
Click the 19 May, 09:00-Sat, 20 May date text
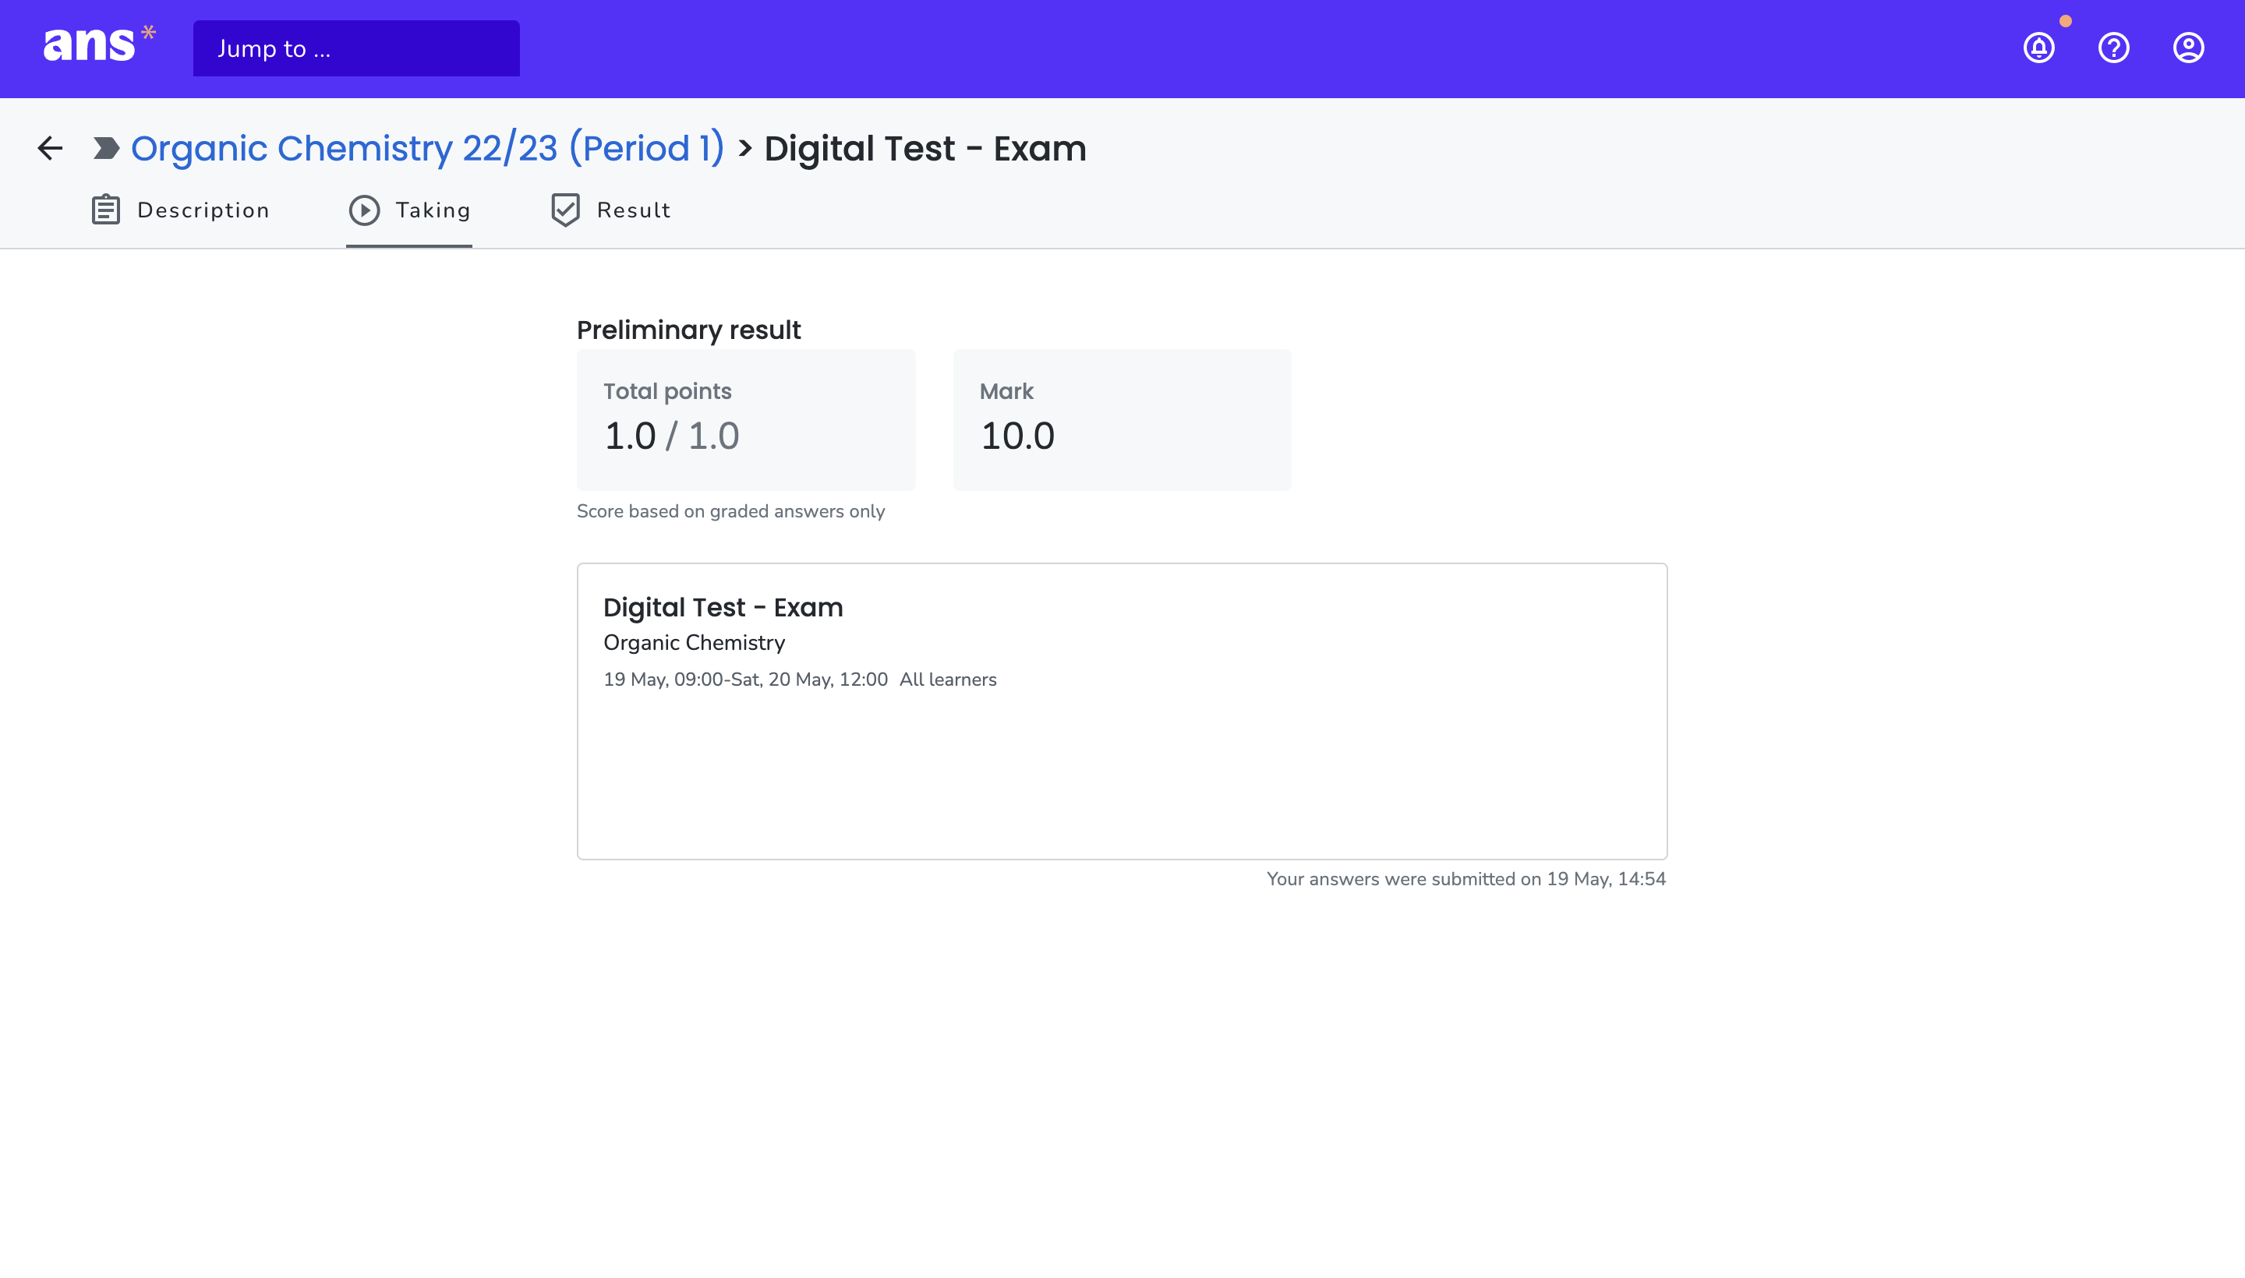[x=745, y=680]
